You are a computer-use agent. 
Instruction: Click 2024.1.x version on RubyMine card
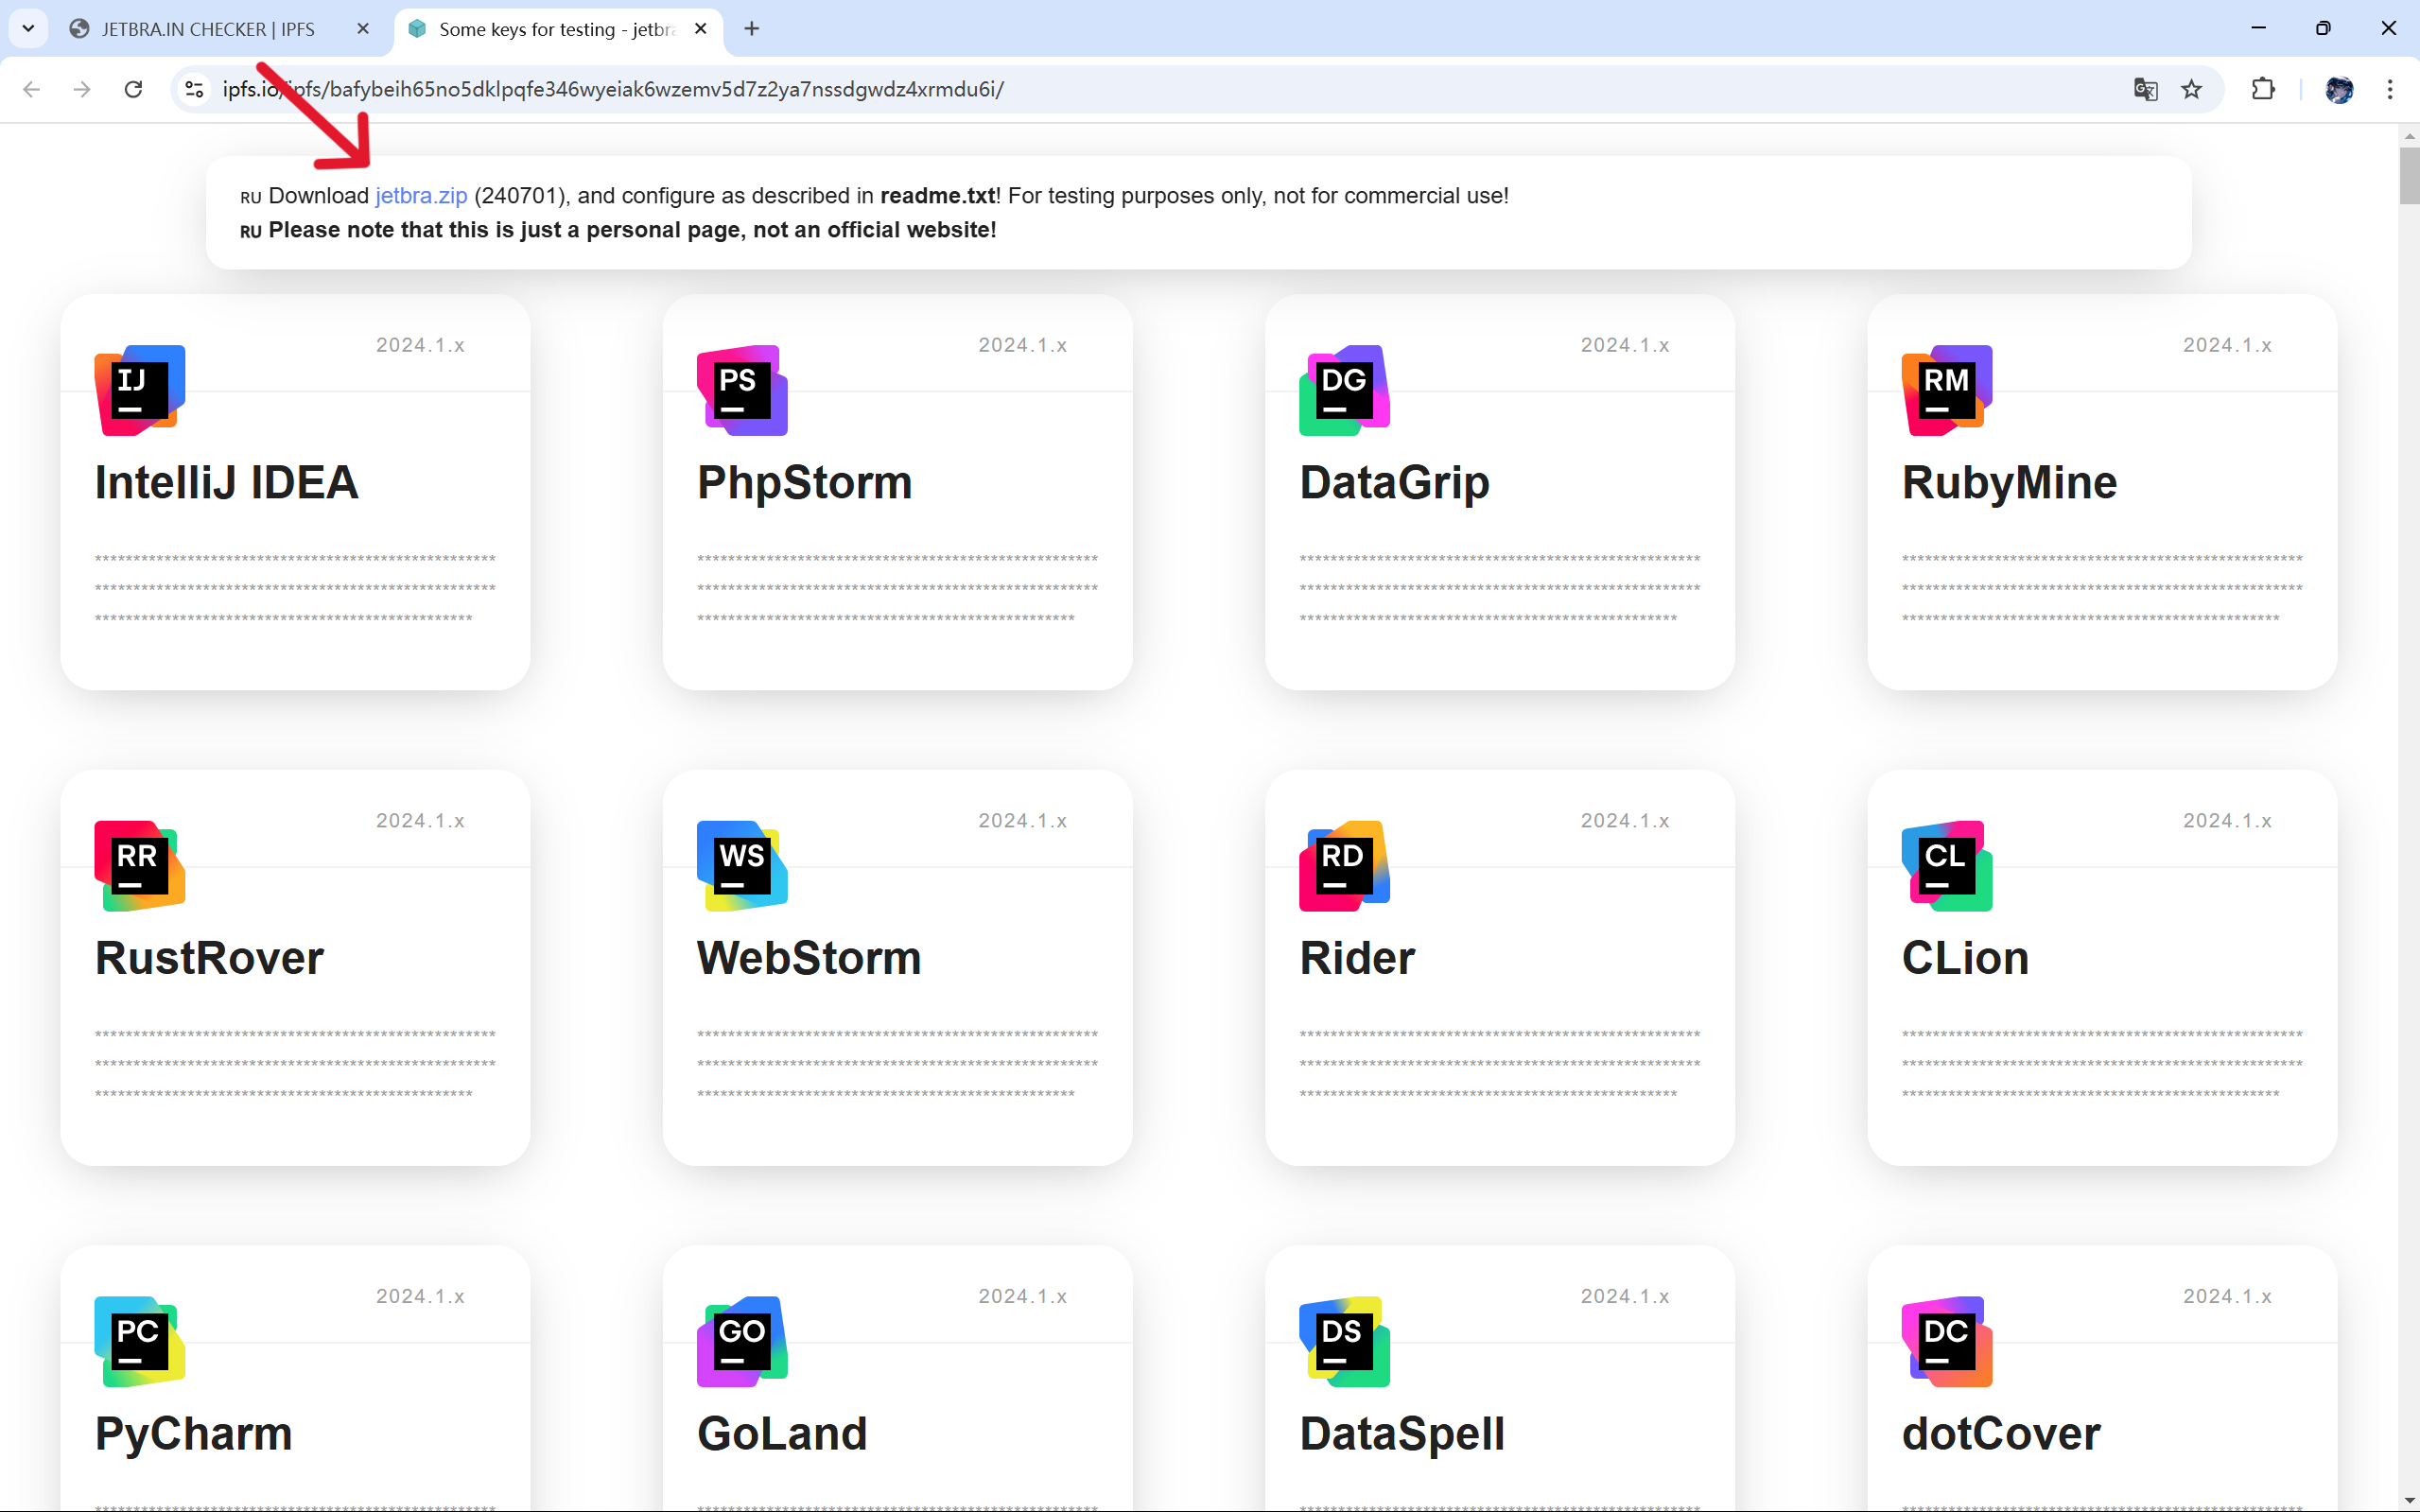click(x=2227, y=345)
